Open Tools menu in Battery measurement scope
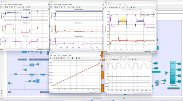Viewport: 183px width, 101px height. pos(55,5)
